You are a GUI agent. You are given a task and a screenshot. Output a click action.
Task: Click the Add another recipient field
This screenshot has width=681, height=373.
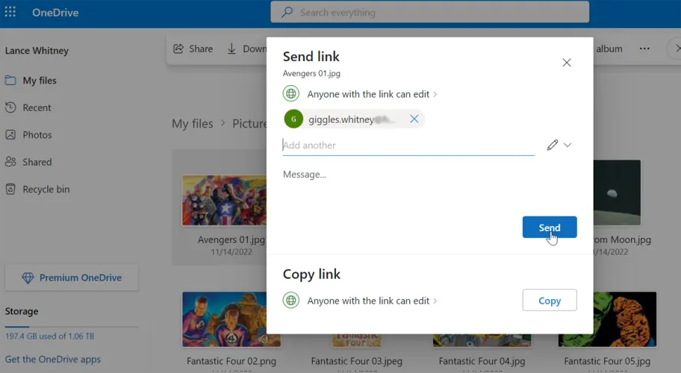click(407, 145)
